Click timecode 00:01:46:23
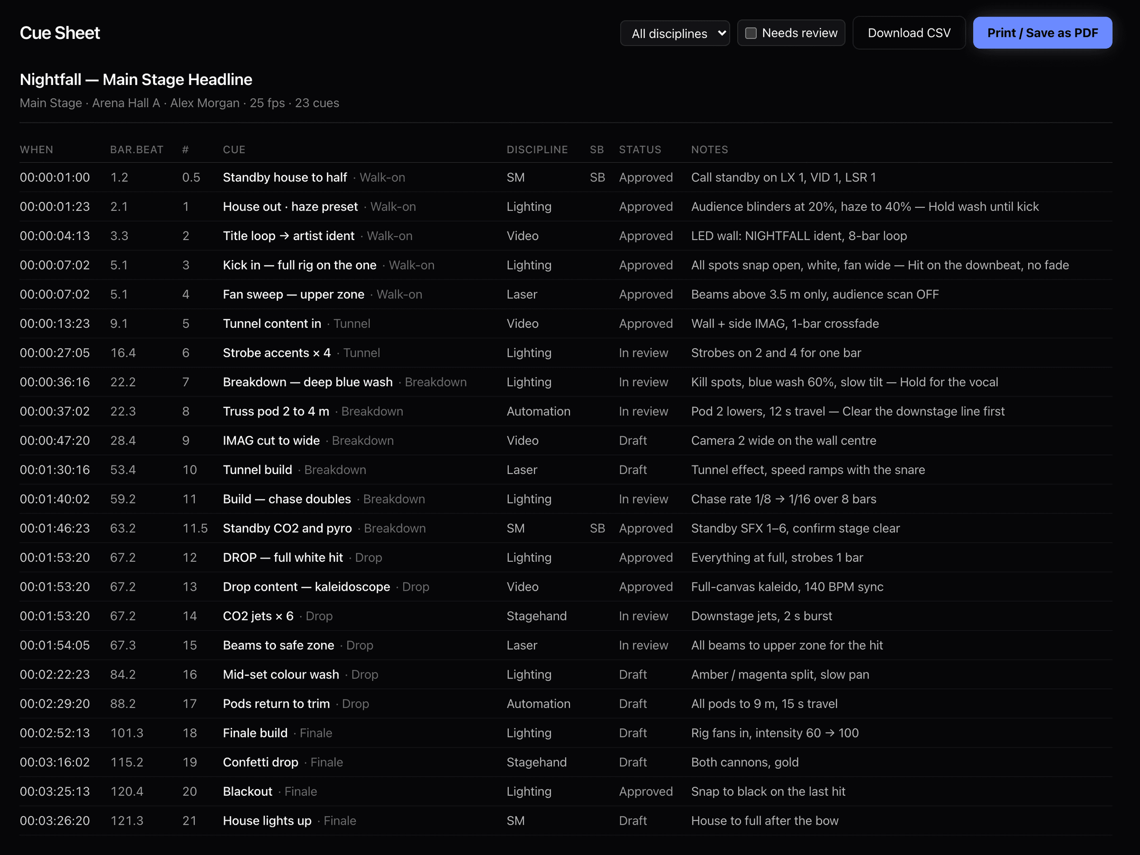The width and height of the screenshot is (1140, 855). pyautogui.click(x=55, y=528)
